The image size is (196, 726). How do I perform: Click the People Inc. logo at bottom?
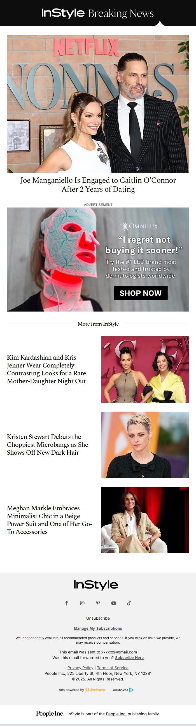pyautogui.click(x=50, y=713)
